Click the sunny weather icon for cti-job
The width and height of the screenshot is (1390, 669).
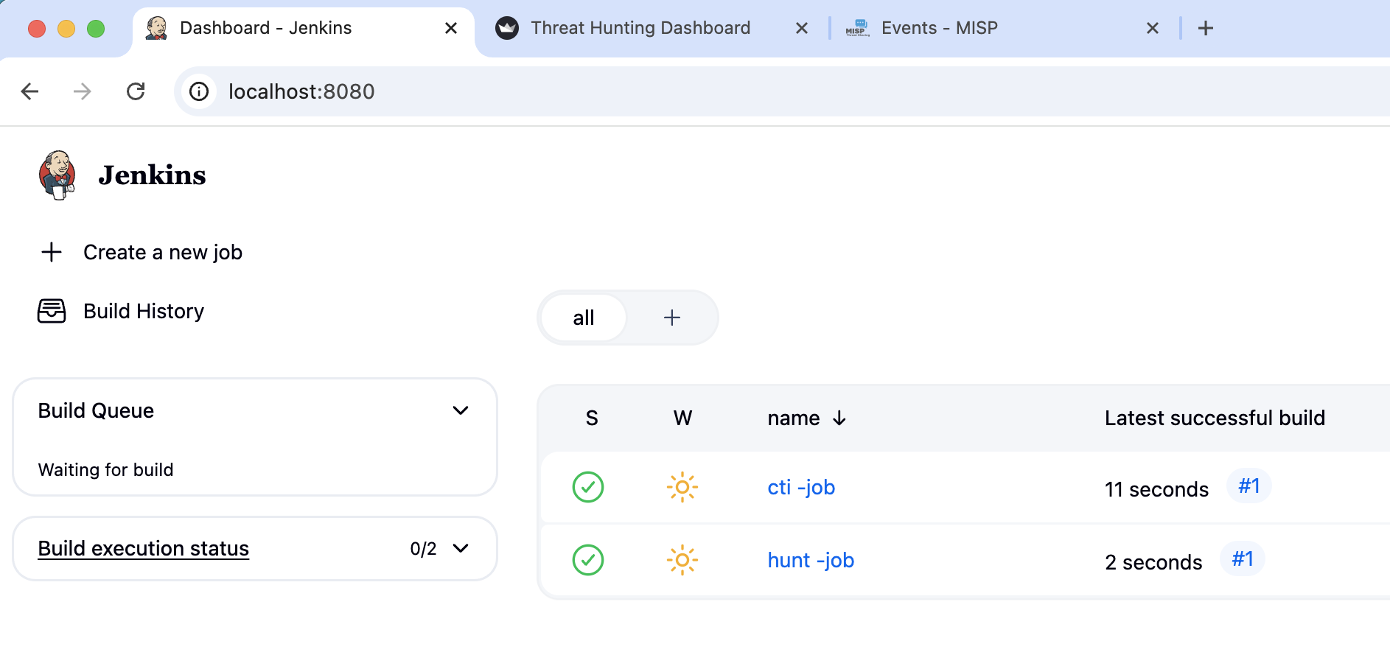(x=682, y=486)
